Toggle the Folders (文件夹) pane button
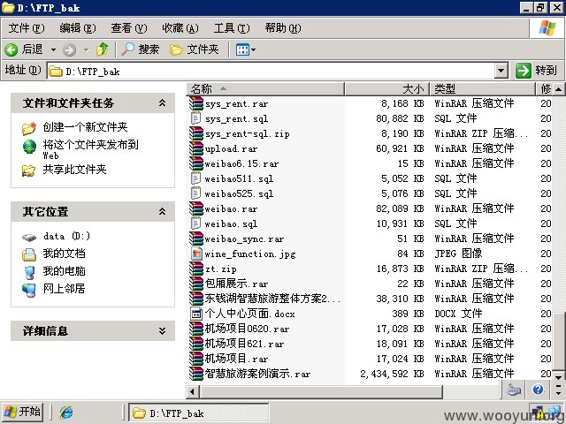 click(x=195, y=49)
